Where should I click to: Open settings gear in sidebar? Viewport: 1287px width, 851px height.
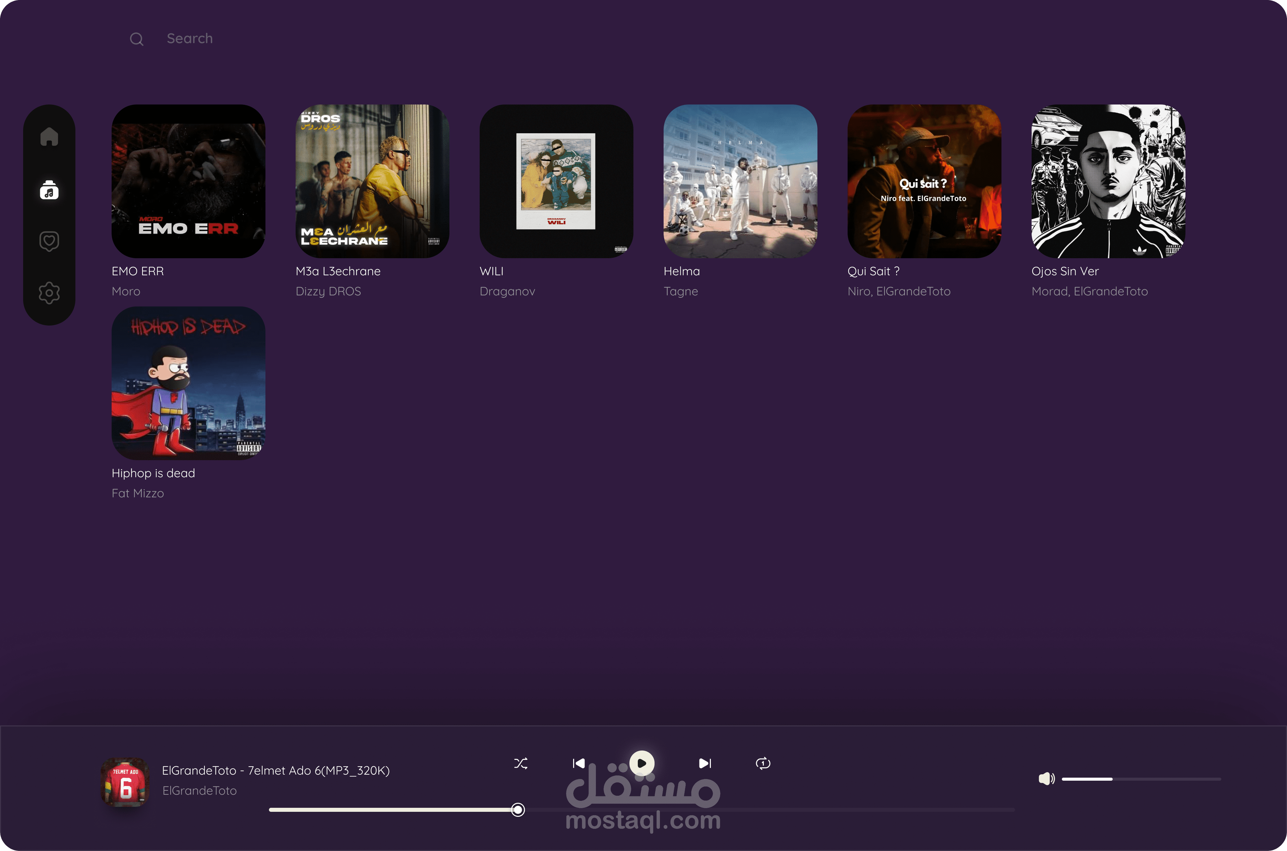click(49, 293)
